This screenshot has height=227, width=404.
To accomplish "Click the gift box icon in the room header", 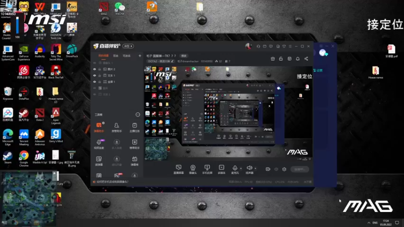I will 273,59.
